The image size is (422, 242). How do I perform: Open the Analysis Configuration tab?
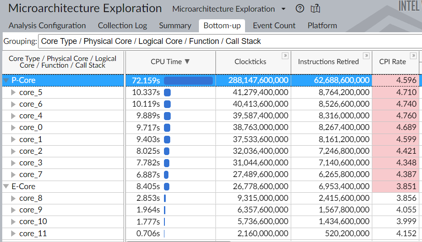tap(47, 26)
